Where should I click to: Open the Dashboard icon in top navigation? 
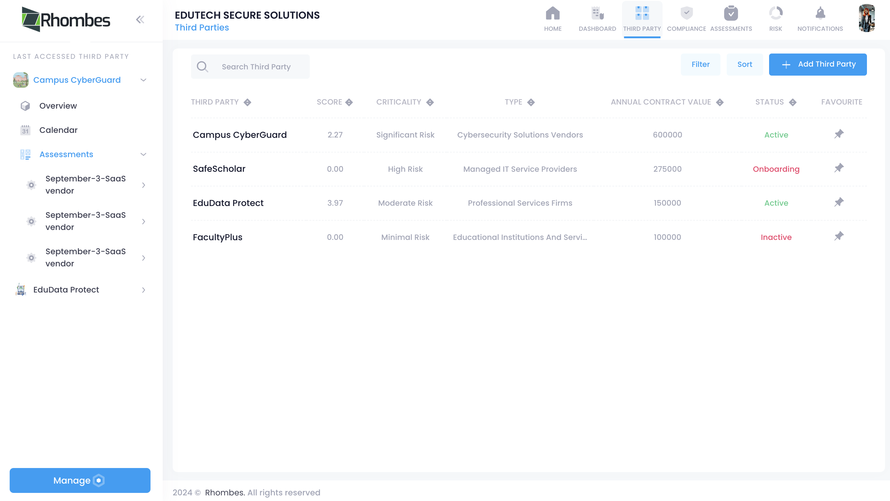(597, 13)
